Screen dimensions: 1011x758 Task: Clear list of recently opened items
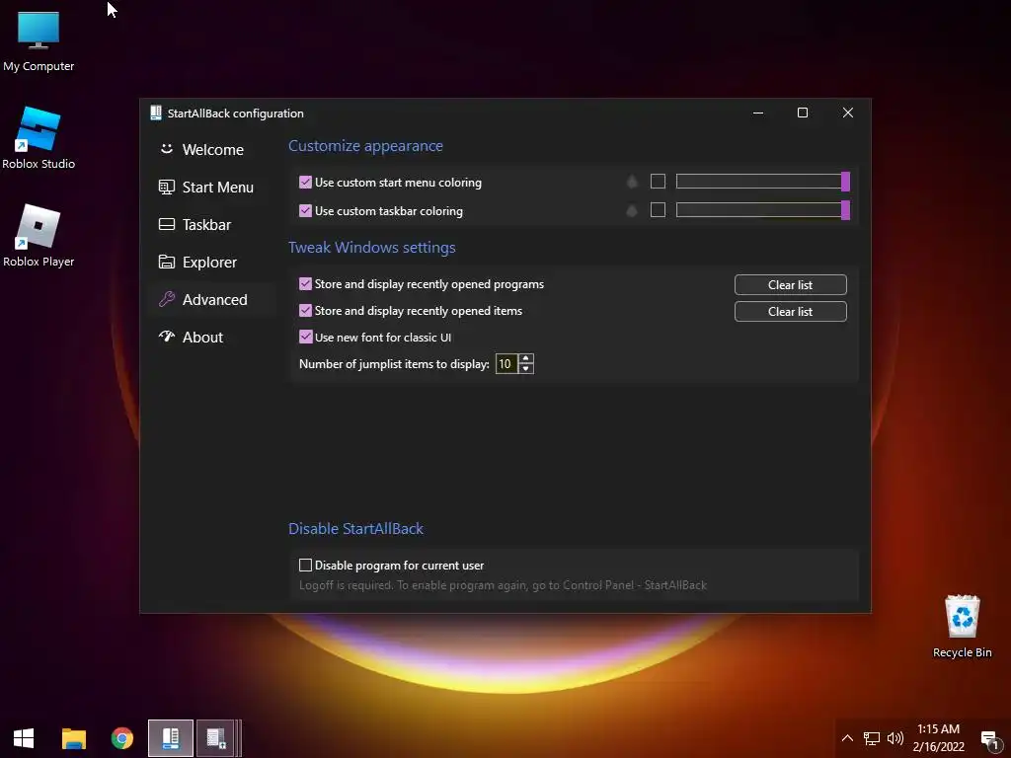click(x=791, y=311)
